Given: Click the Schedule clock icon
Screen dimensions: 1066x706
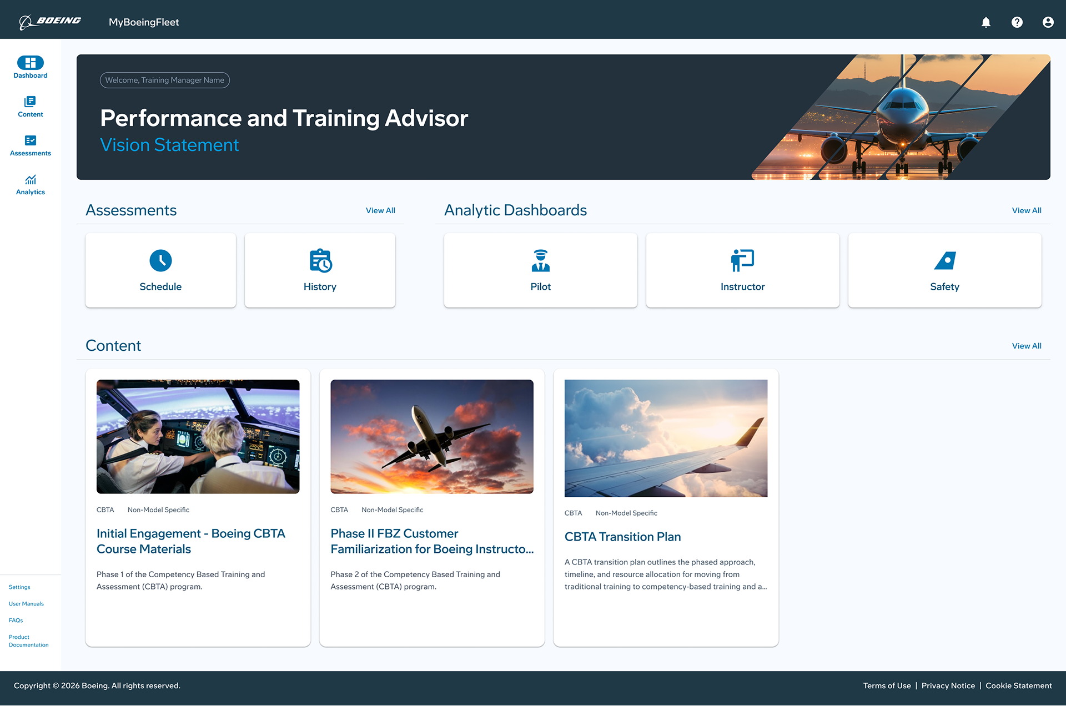Looking at the screenshot, I should 160,260.
